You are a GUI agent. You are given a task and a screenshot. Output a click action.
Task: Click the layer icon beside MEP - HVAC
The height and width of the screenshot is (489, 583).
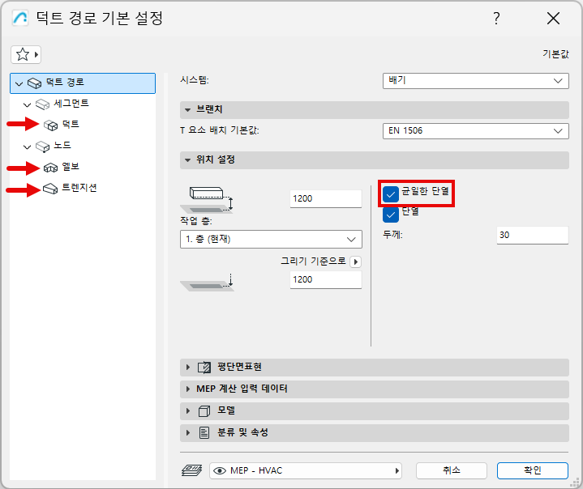coord(192,470)
